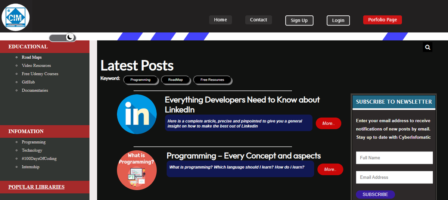Focus the Full Name input field

tap(394, 158)
